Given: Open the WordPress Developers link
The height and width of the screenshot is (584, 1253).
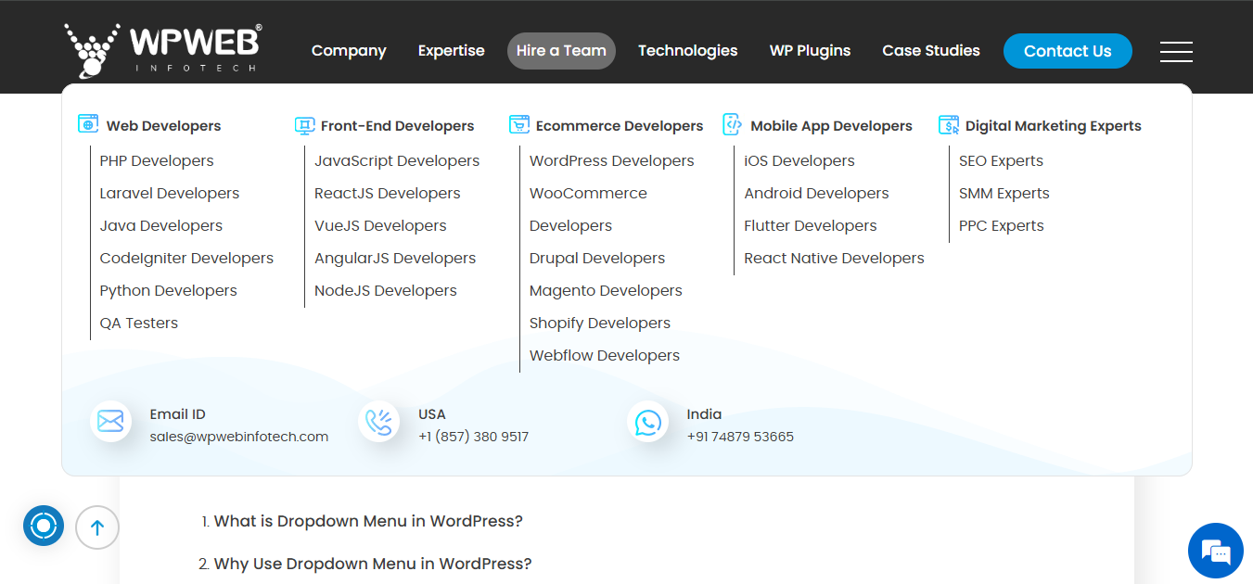Looking at the screenshot, I should tap(612, 161).
